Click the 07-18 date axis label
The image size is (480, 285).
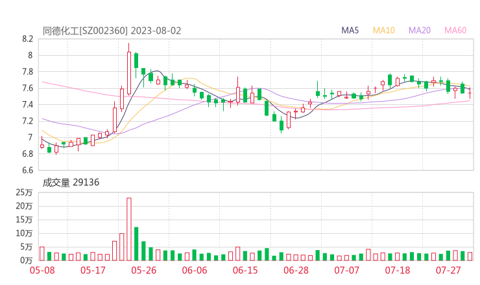point(398,270)
